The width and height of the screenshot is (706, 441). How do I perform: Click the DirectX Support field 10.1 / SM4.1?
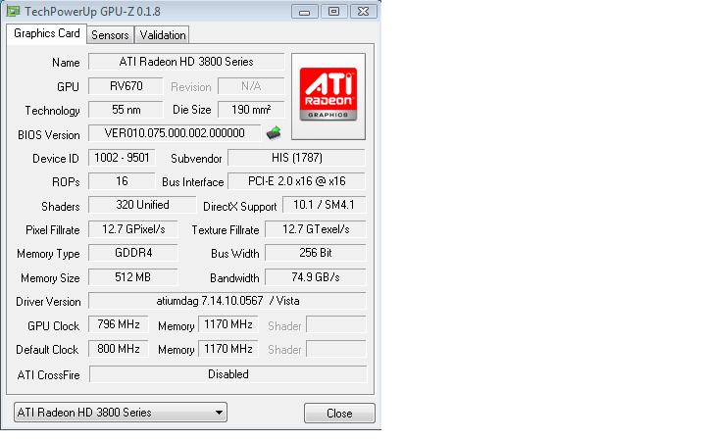(325, 205)
